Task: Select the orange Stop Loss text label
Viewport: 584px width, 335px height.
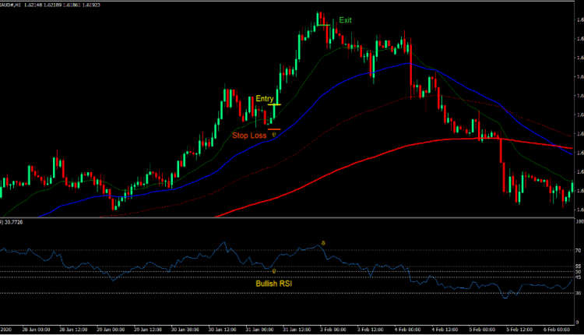Action: 248,136
